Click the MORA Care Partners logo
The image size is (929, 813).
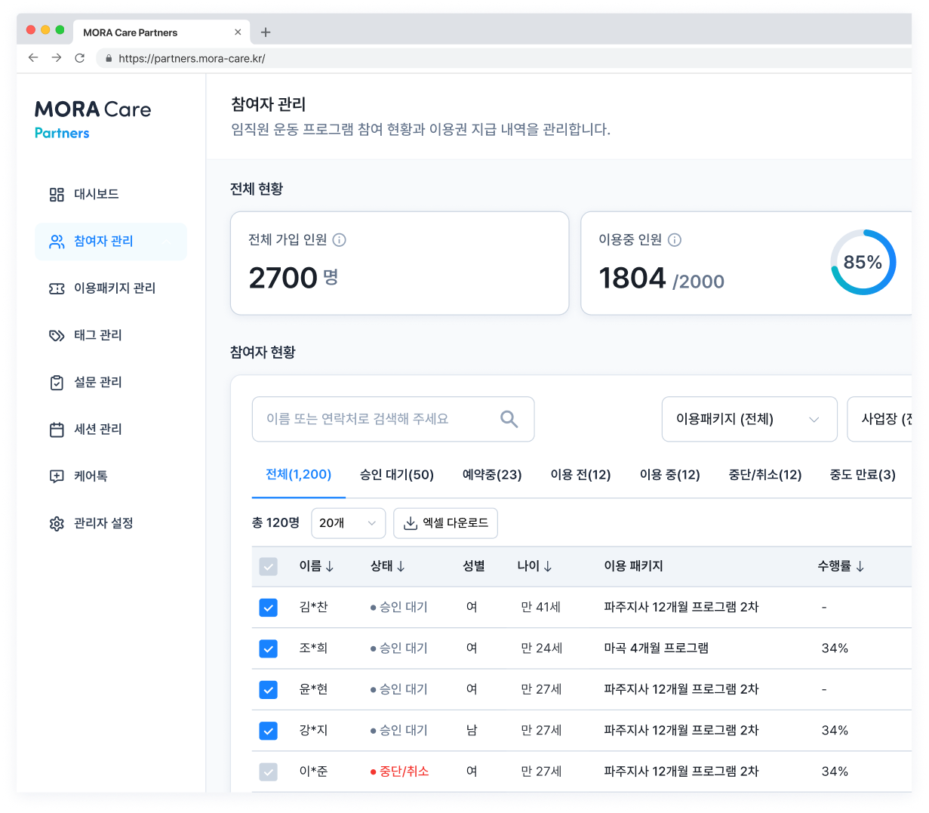tap(93, 119)
